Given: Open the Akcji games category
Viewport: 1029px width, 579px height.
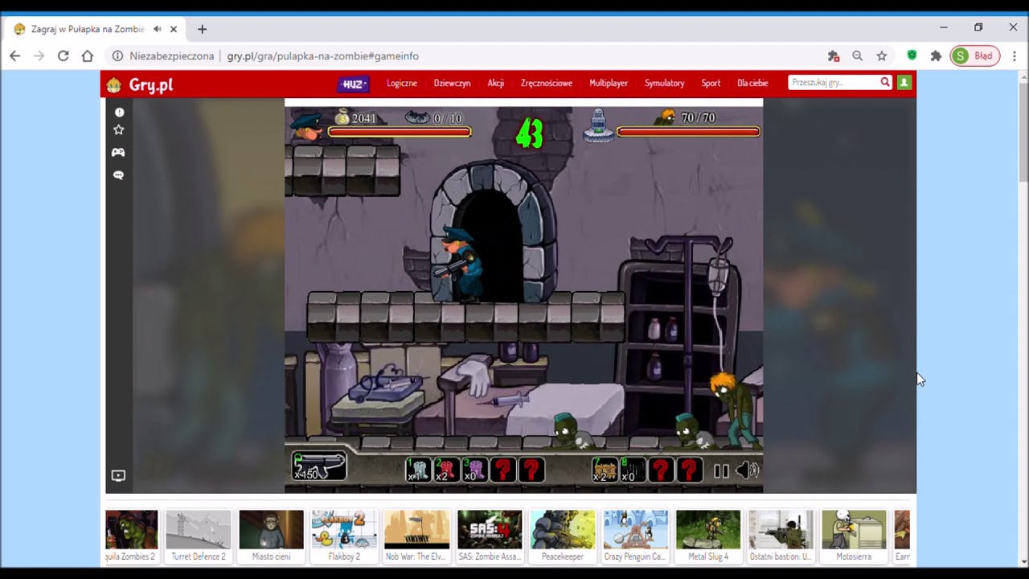Looking at the screenshot, I should pyautogui.click(x=495, y=83).
